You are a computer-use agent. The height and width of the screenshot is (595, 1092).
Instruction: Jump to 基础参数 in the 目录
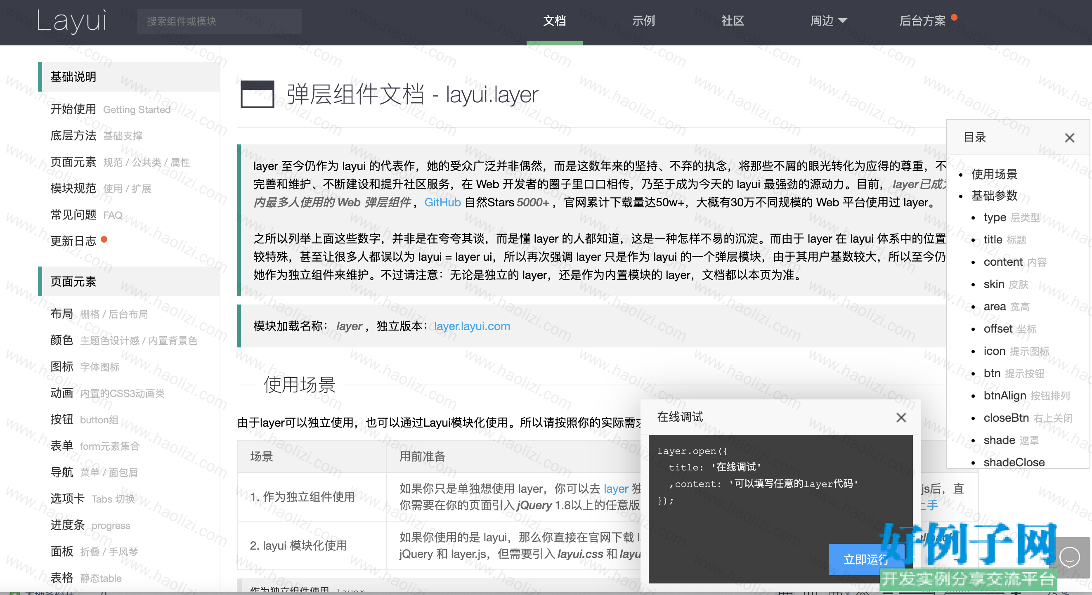994,196
